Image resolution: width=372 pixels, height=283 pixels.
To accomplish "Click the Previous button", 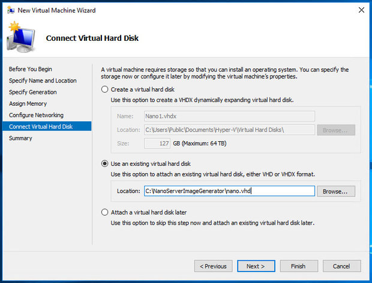I will tap(213, 266).
